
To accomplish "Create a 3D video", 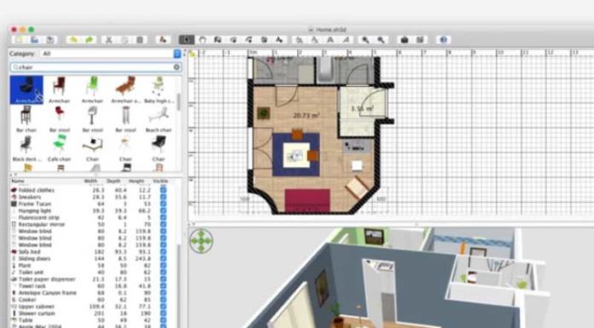I will click(x=420, y=40).
